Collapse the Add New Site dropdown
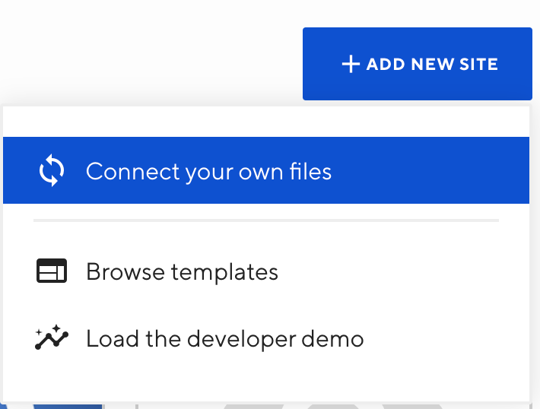This screenshot has height=409, width=540. [417, 65]
